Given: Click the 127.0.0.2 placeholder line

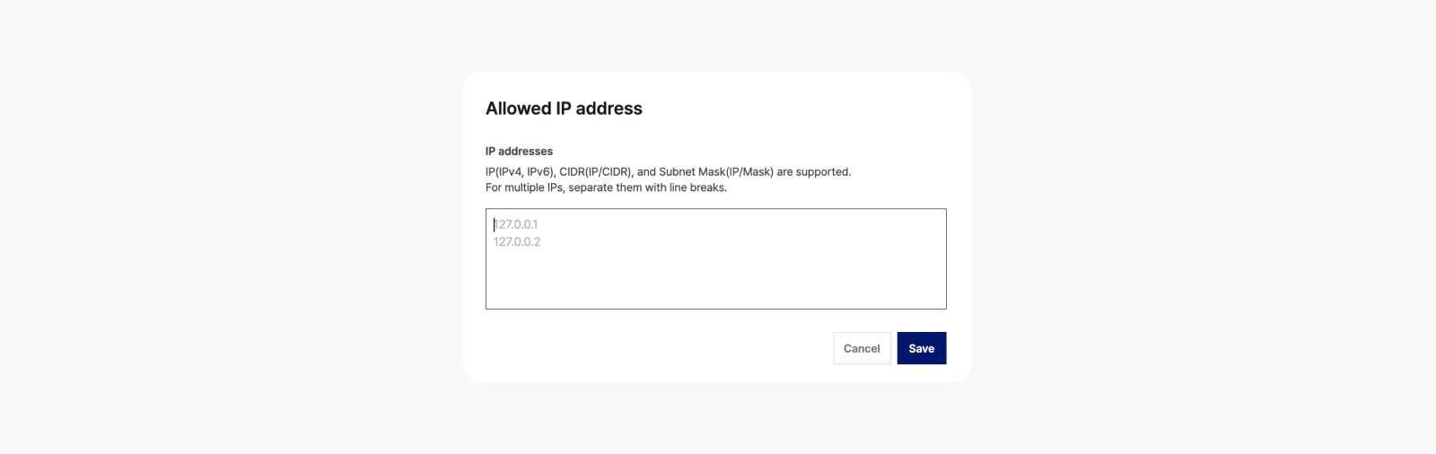Looking at the screenshot, I should pyautogui.click(x=517, y=242).
